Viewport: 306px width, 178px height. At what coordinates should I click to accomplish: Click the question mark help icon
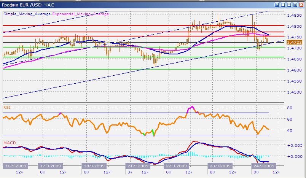click(x=277, y=4)
